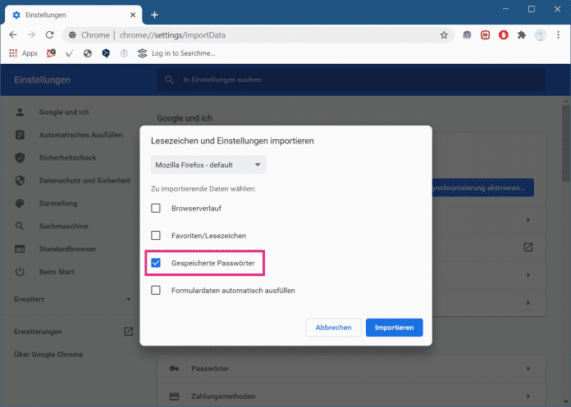The height and width of the screenshot is (407, 571).
Task: Uncheck Gespeicherte Passwörter checkbox
Action: [x=156, y=263]
